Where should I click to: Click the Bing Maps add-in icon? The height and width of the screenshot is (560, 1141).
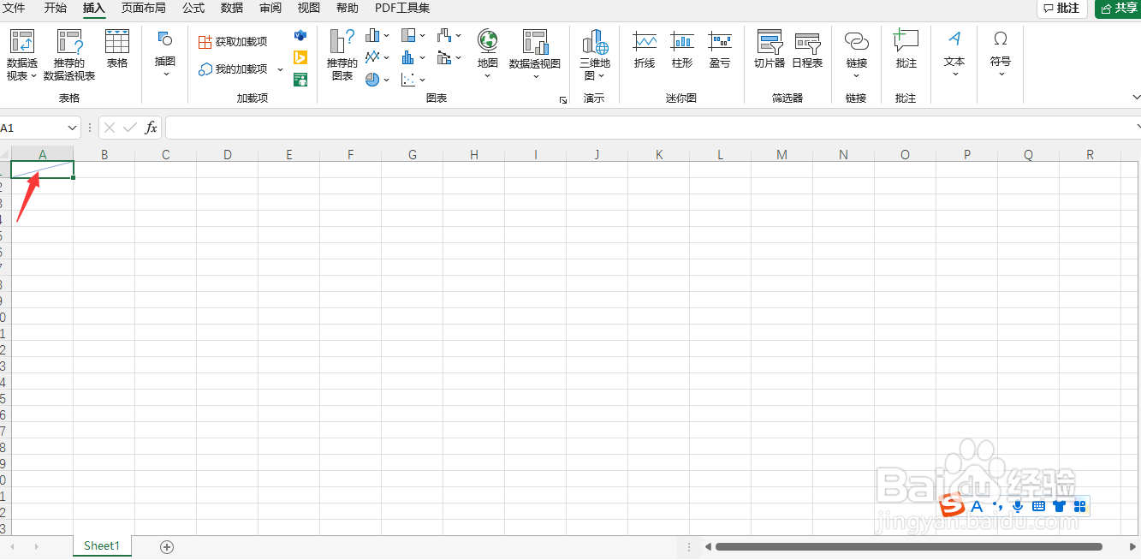[300, 57]
